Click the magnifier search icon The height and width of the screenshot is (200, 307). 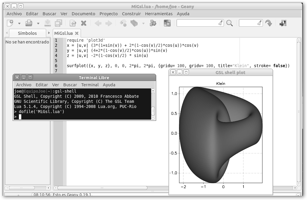tap(230, 23)
